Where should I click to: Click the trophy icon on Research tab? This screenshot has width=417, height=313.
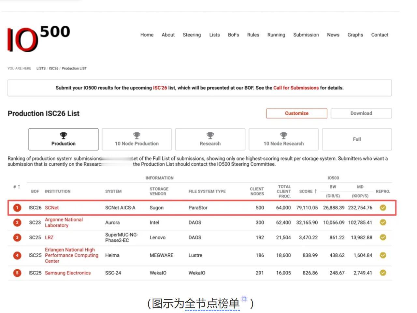[210, 135]
